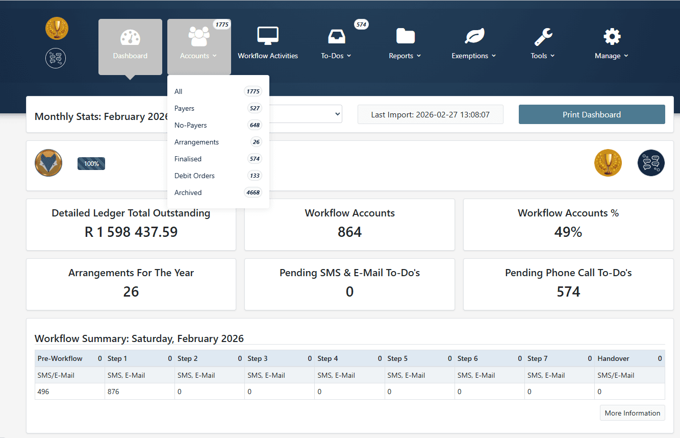This screenshot has height=438, width=680.
Task: Open the Dashboard gauge icon
Action: [x=130, y=37]
